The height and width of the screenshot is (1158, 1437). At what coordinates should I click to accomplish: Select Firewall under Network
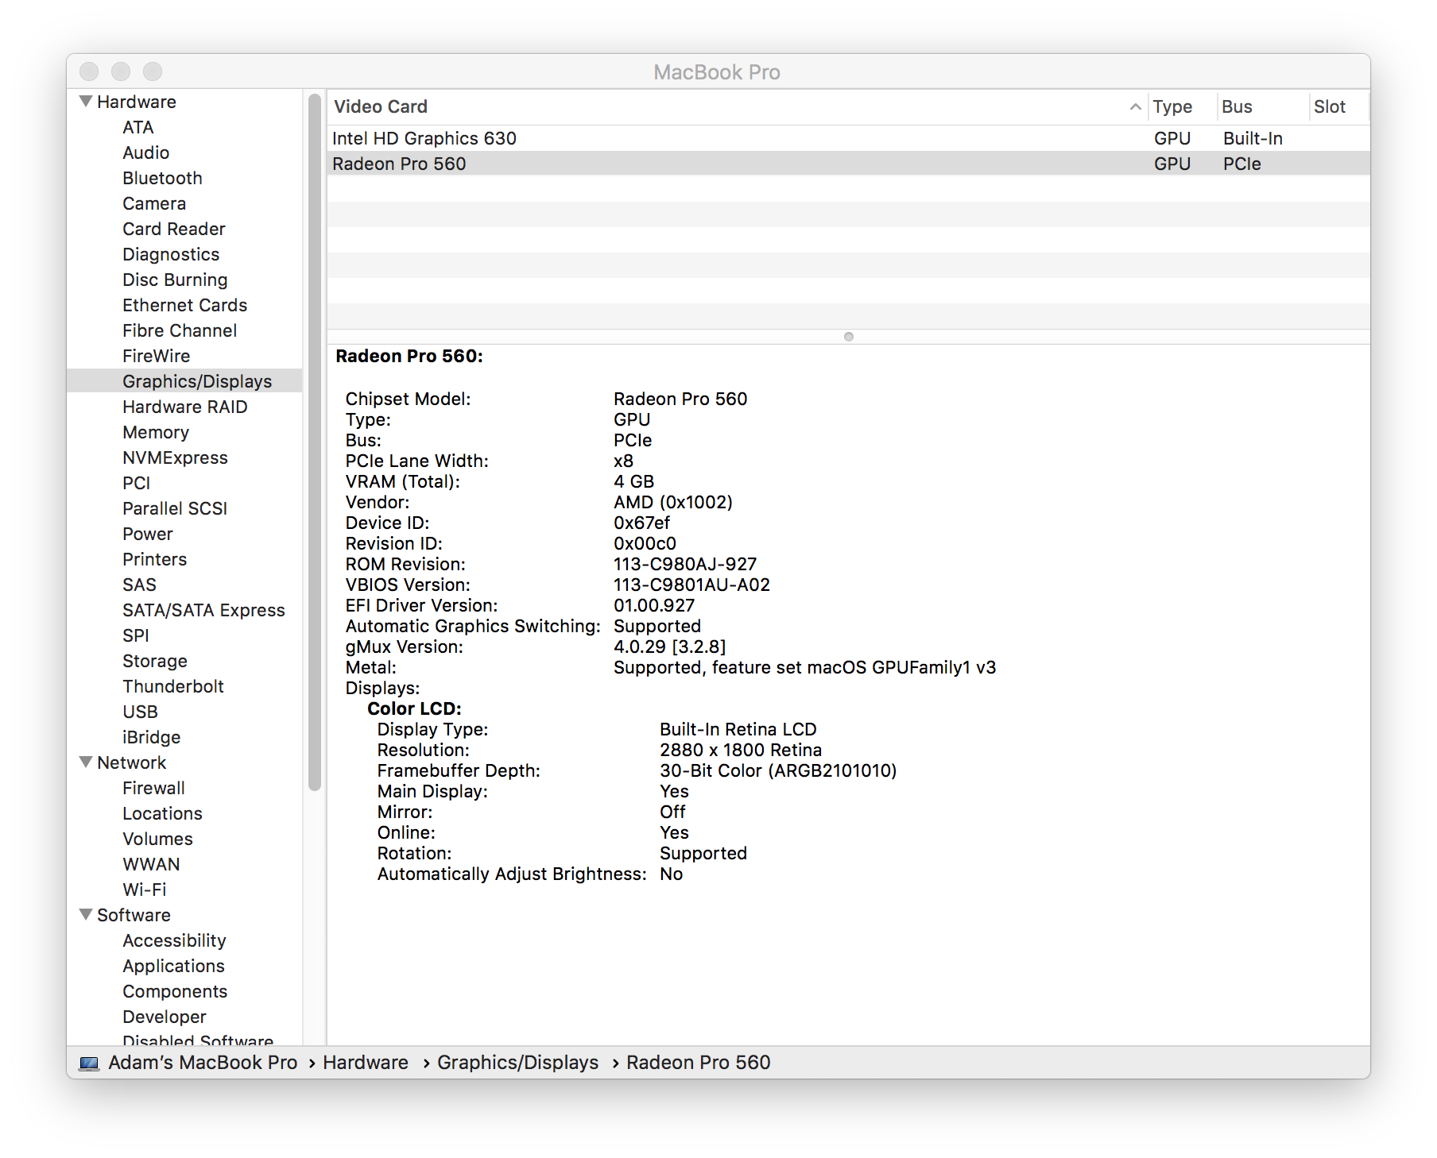[x=154, y=788]
